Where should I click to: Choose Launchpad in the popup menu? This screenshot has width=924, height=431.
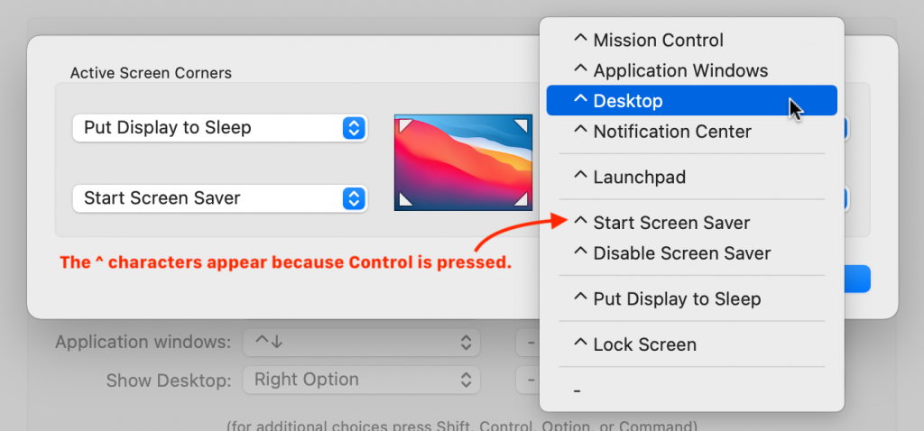639,177
